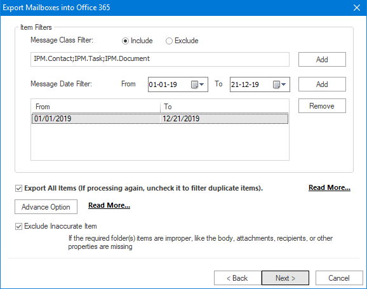
Task: Select the Exclude radio button
Action: coord(169,41)
